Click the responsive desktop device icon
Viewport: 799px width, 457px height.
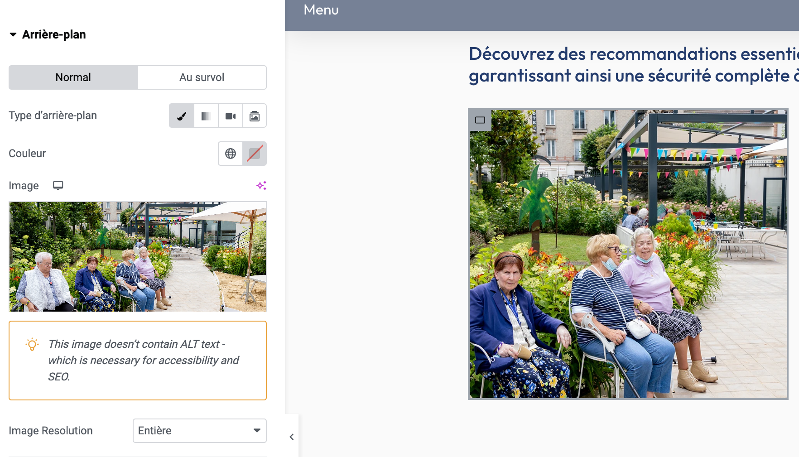click(58, 185)
